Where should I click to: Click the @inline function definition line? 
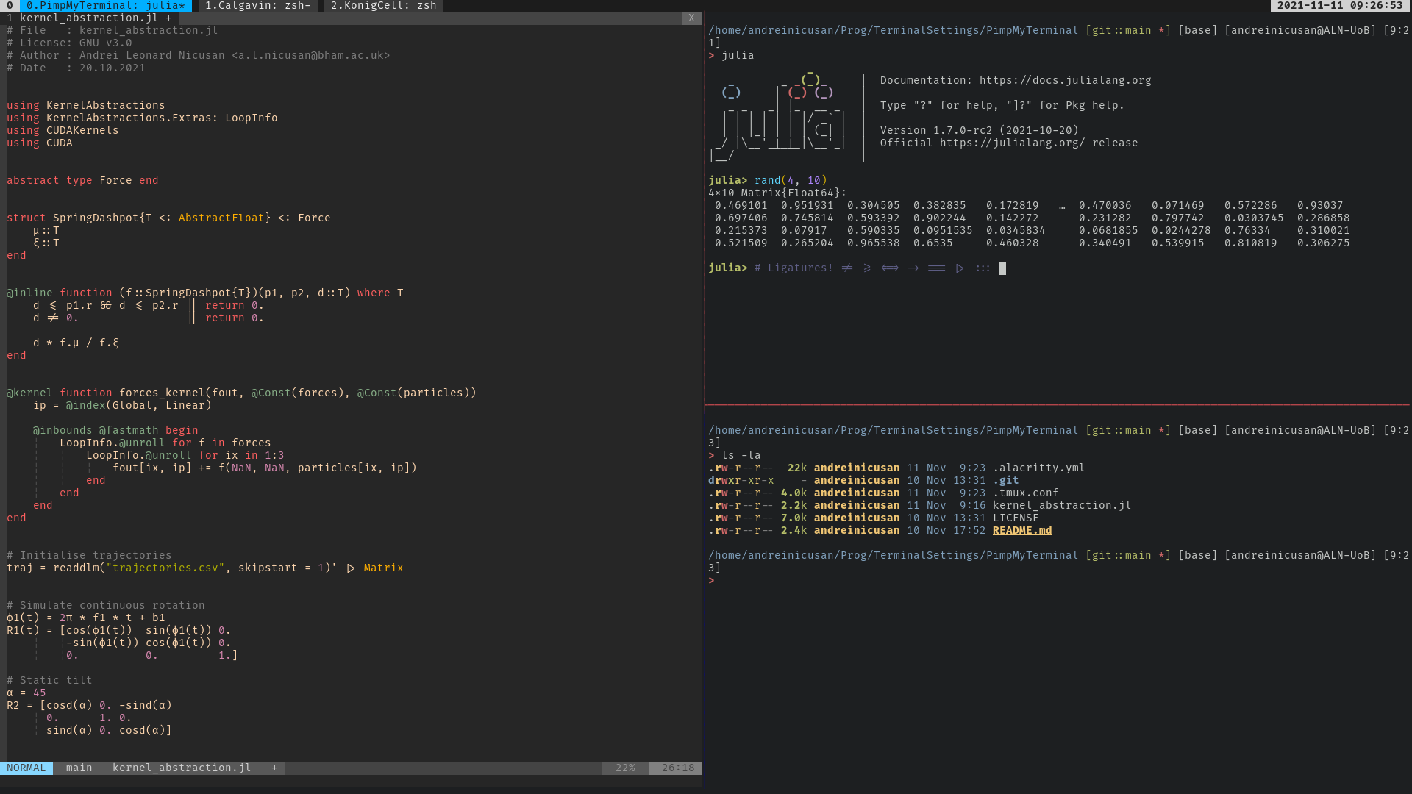(205, 293)
